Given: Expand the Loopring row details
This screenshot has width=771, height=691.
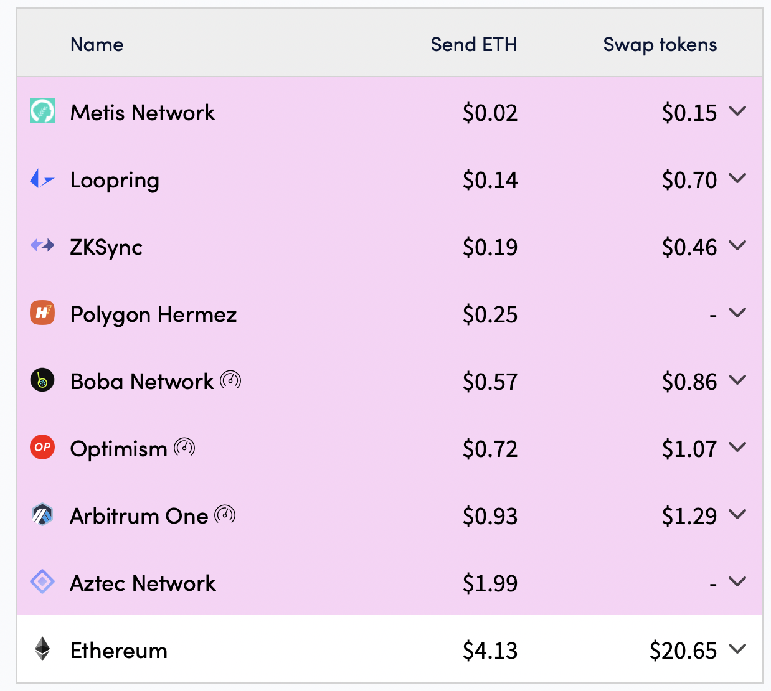Looking at the screenshot, I should (x=737, y=179).
